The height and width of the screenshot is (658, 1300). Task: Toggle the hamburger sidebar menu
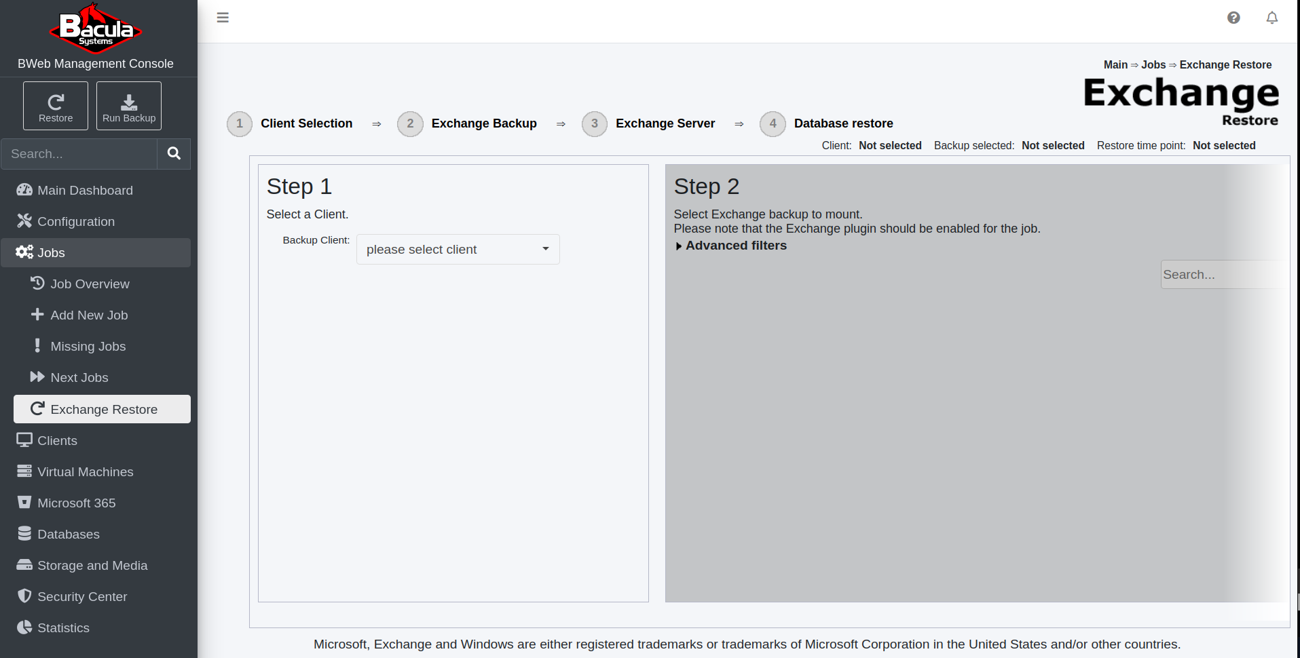(223, 18)
